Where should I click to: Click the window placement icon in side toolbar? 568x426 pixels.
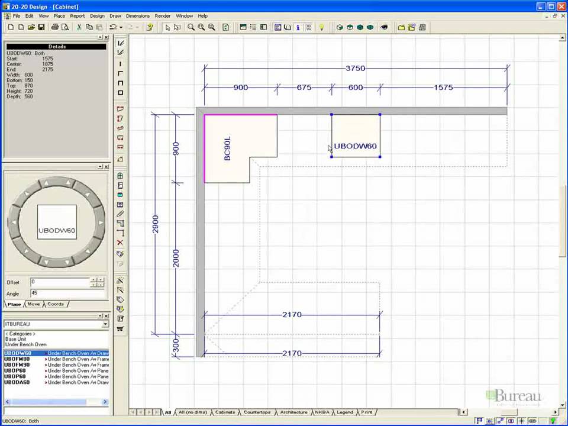click(x=120, y=176)
